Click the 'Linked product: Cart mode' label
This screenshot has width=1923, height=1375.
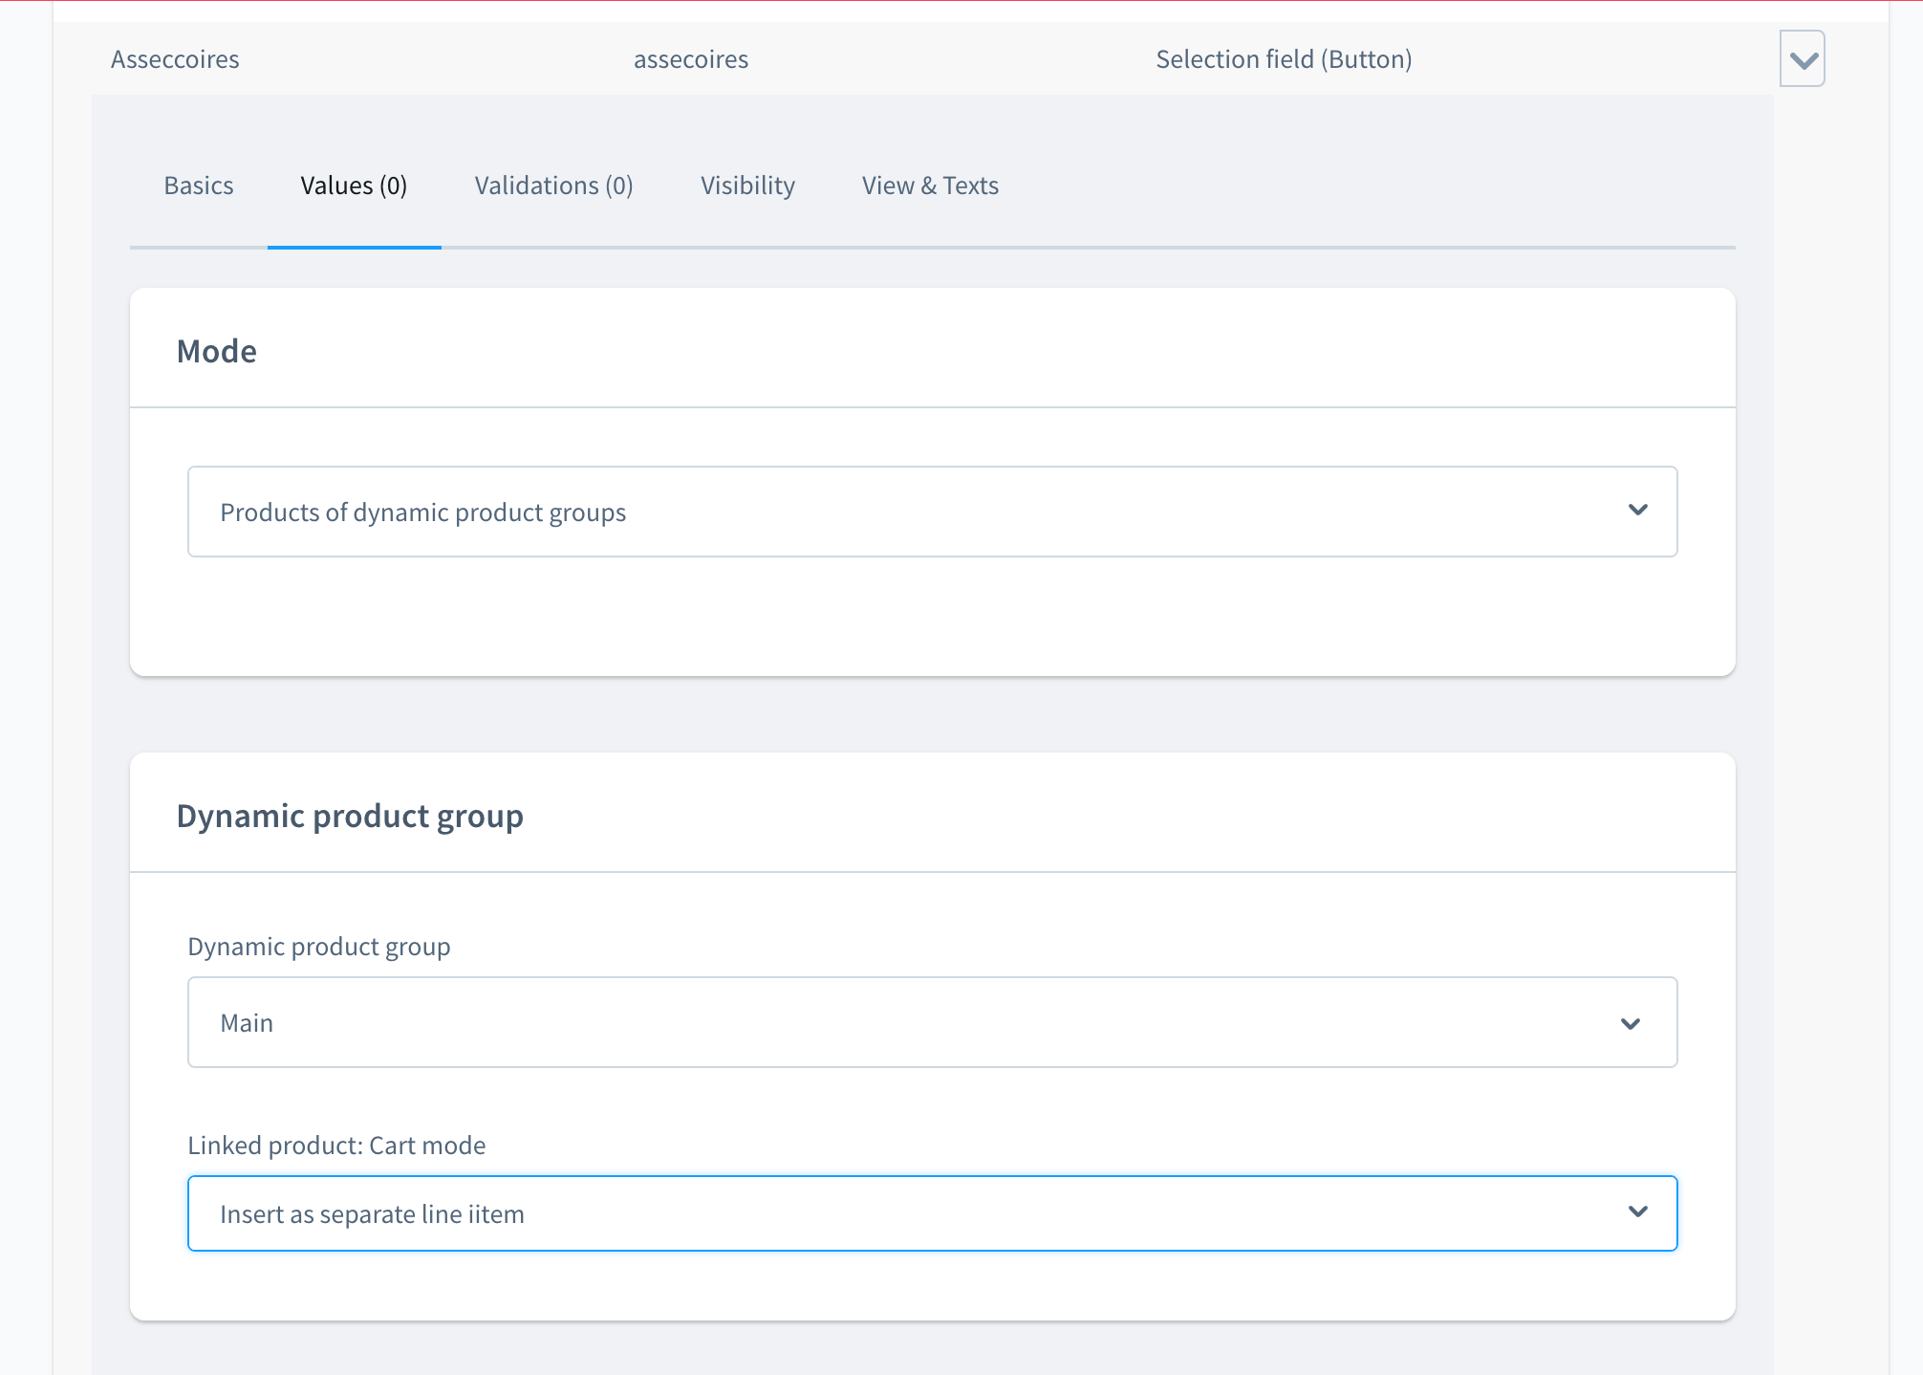336,1146
